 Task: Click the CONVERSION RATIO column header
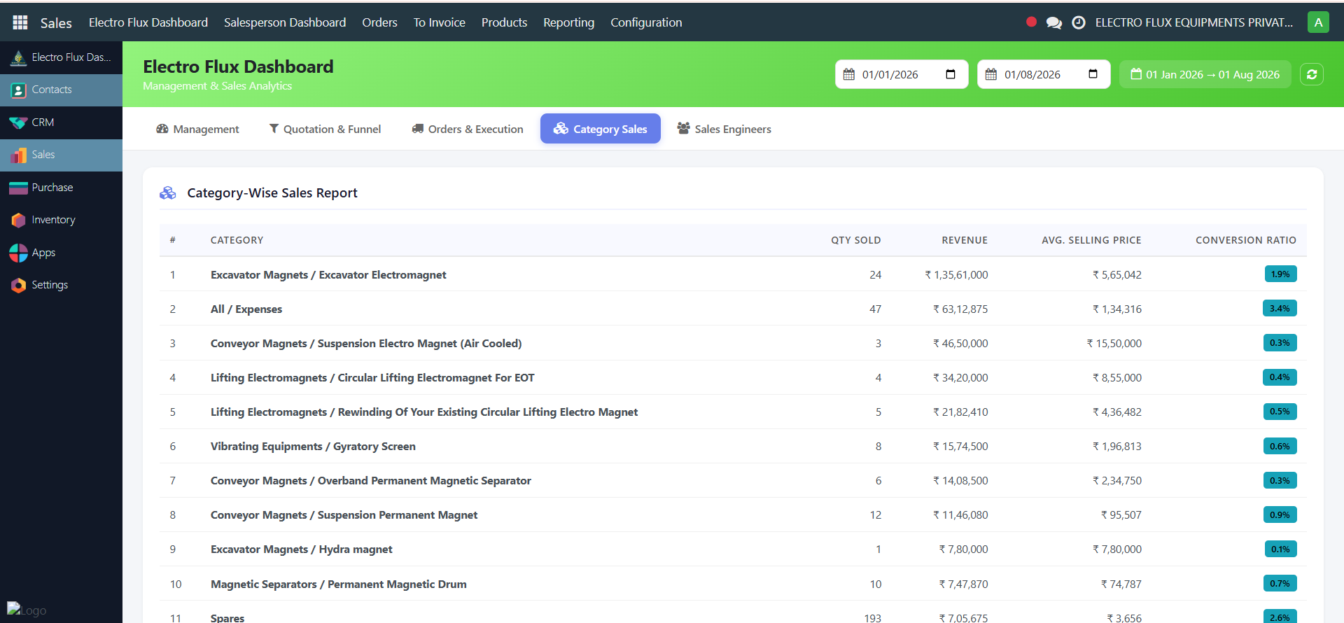coord(1246,240)
